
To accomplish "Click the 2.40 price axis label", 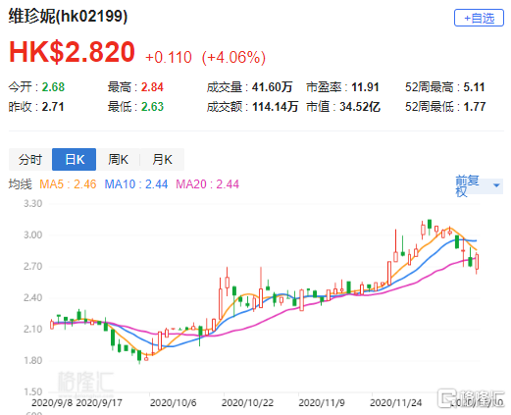I will tap(32, 297).
